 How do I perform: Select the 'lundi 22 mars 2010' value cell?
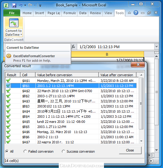pyautogui.click(x=61, y=122)
